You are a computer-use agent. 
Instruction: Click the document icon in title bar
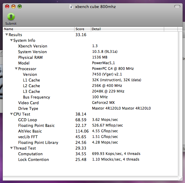[71, 7]
